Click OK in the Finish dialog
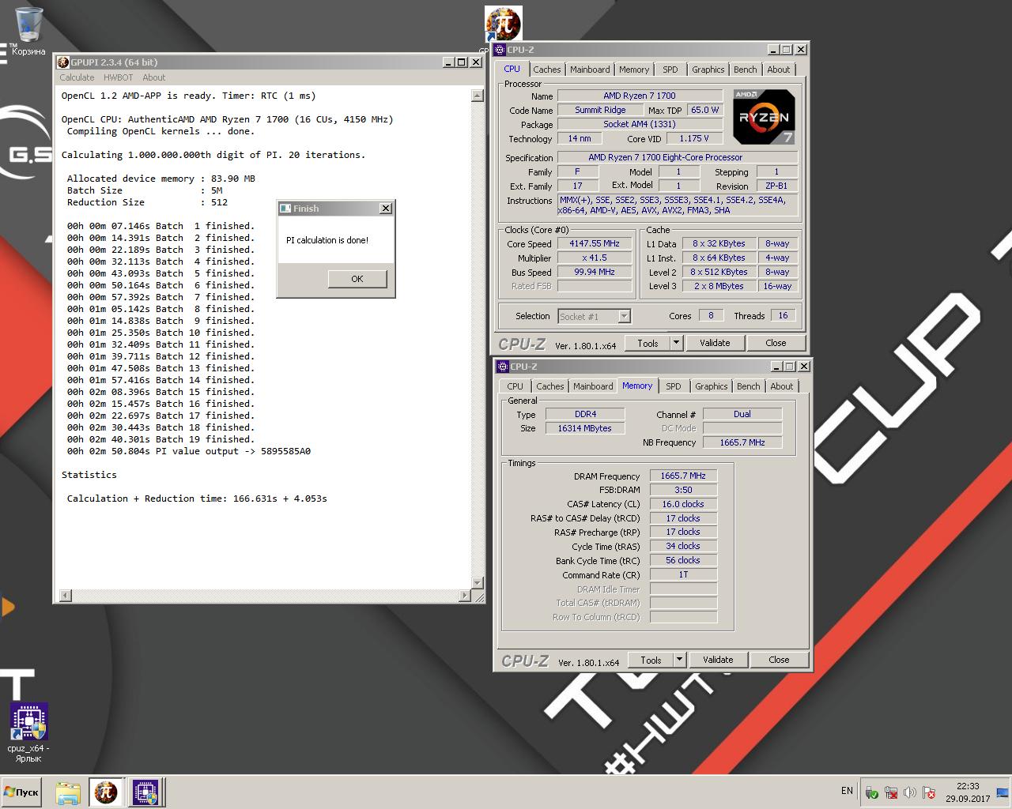1012x809 pixels. pyautogui.click(x=357, y=279)
